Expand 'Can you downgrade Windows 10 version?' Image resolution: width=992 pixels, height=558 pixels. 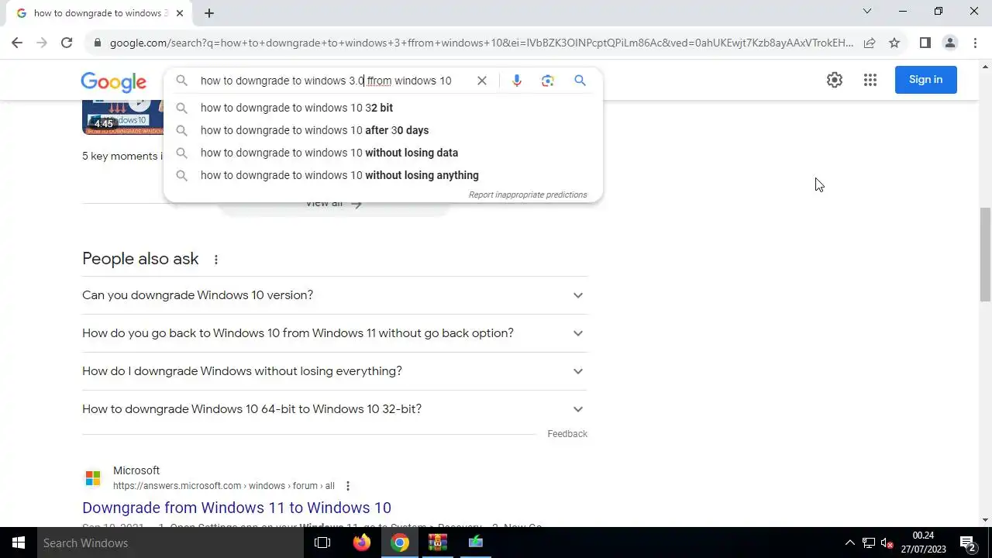click(335, 295)
